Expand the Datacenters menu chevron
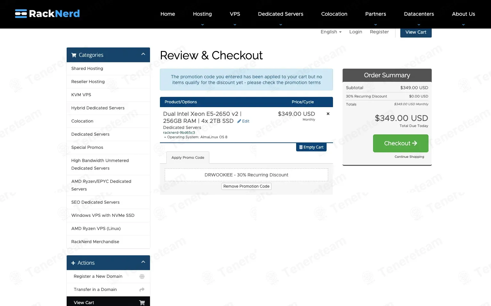Image resolution: width=491 pixels, height=306 pixels. coord(419,24)
